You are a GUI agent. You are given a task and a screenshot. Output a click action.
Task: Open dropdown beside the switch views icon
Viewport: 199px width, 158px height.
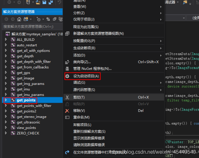[x=31, y=19]
